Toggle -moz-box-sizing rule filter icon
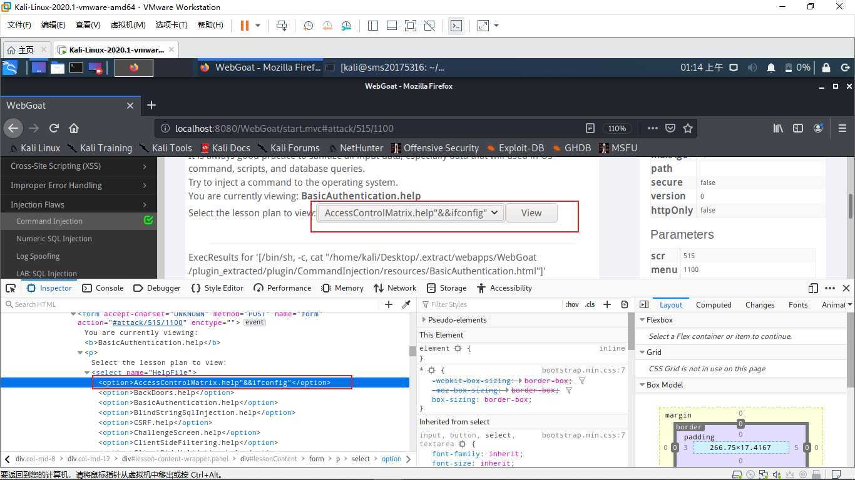The height and width of the screenshot is (480, 855). coord(568,390)
